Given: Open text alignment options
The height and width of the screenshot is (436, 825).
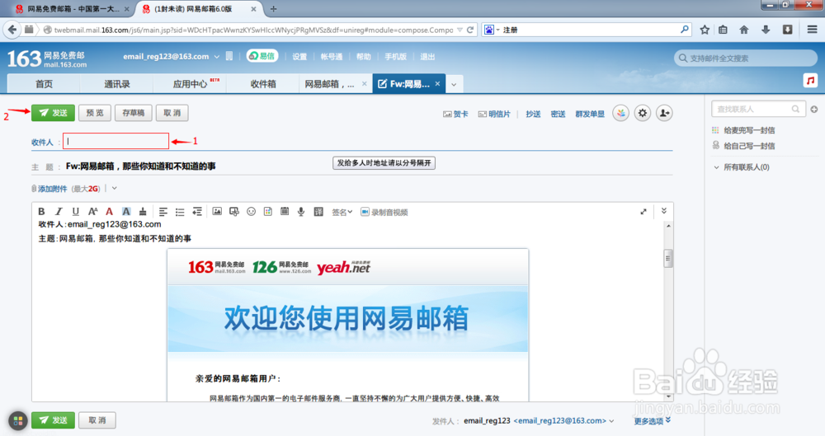Looking at the screenshot, I should (163, 212).
